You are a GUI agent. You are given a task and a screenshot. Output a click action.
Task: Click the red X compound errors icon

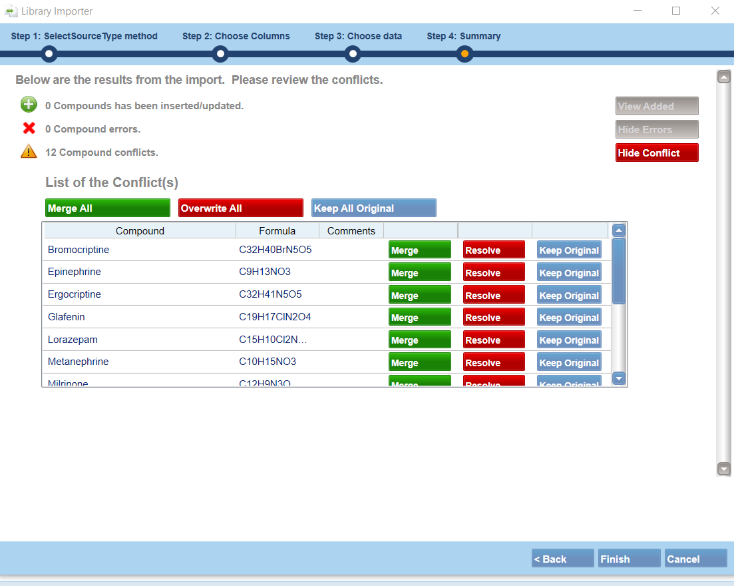pyautogui.click(x=29, y=129)
